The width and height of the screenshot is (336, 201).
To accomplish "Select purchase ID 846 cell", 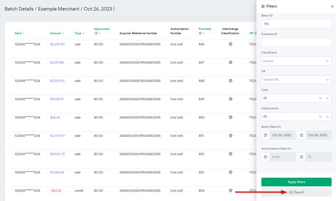I will pyautogui.click(x=202, y=44).
